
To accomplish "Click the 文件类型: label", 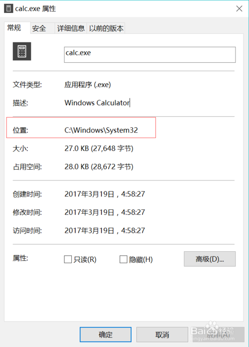I will coord(27,85).
